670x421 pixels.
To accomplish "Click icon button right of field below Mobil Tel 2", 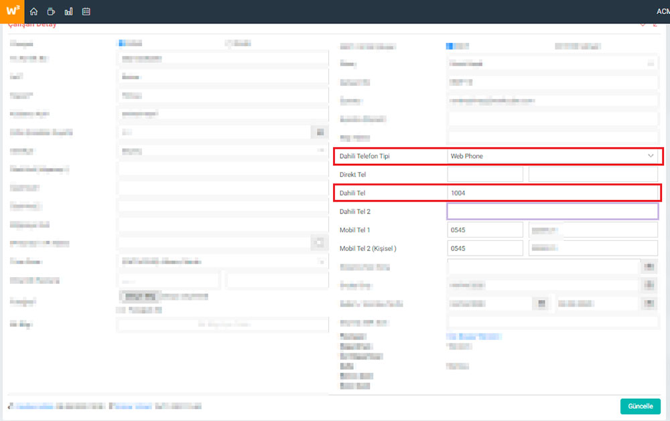I will click(649, 266).
